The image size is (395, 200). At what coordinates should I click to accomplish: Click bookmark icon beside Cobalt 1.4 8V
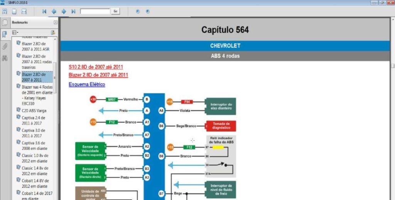[19, 180]
